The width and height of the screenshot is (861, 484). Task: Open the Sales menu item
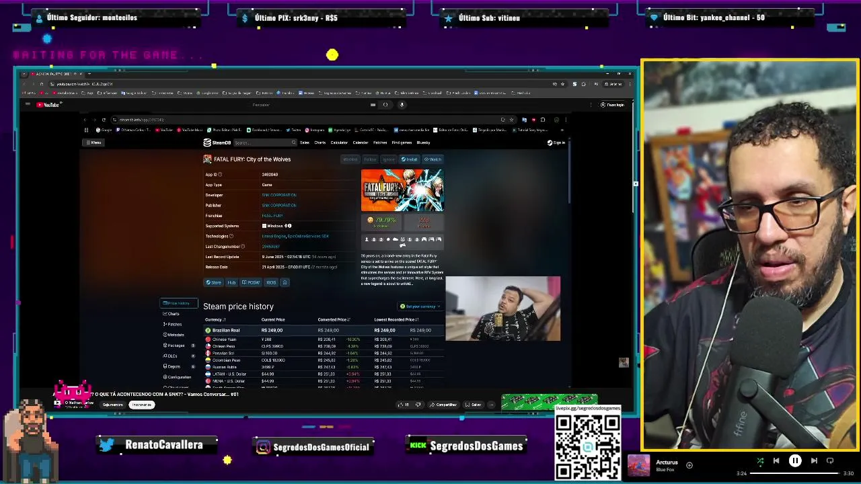tap(305, 143)
